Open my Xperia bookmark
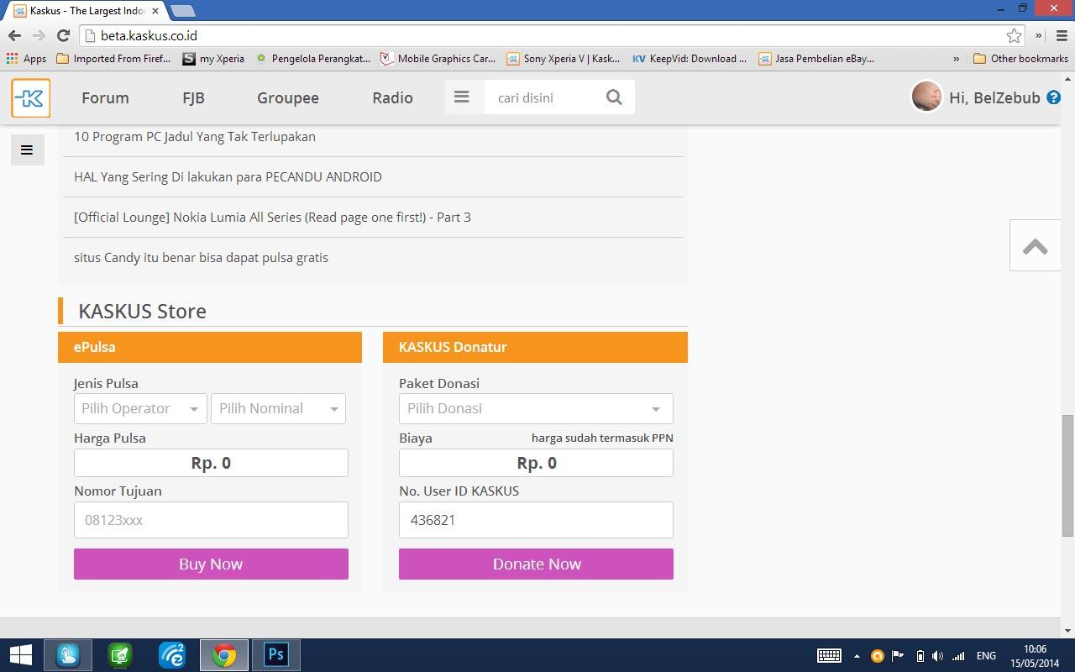The image size is (1075, 672). pyautogui.click(x=213, y=59)
